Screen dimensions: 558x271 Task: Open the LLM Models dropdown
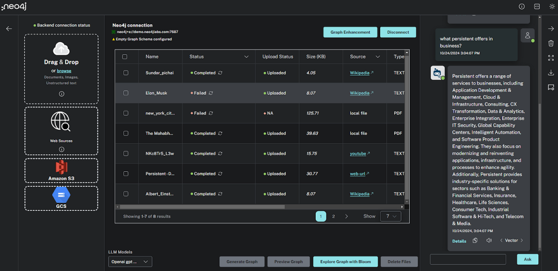130,261
